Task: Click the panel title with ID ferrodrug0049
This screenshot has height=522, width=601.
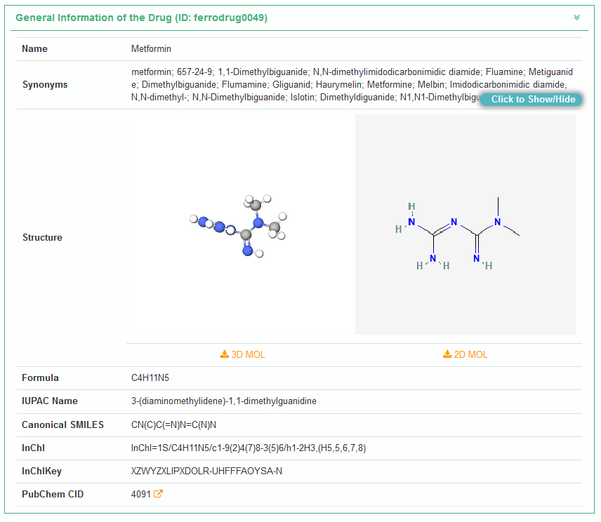Action: [141, 18]
